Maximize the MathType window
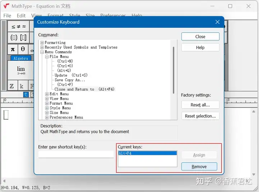This screenshot has height=192, width=259. tap(230, 6)
